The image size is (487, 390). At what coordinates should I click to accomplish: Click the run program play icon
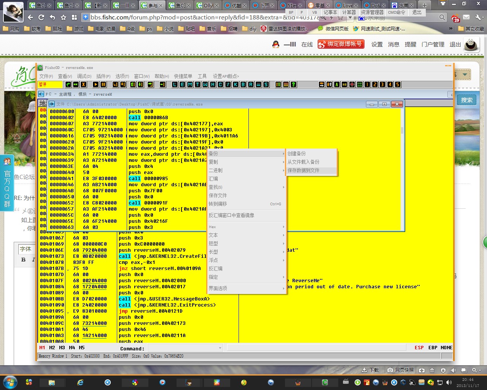click(95, 85)
